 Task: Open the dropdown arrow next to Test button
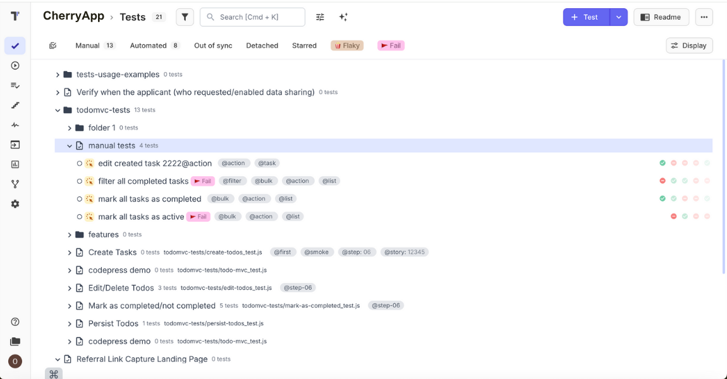tap(618, 17)
